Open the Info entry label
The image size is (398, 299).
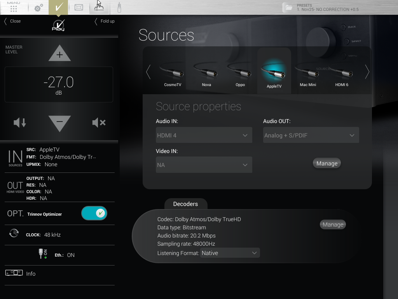click(x=31, y=274)
